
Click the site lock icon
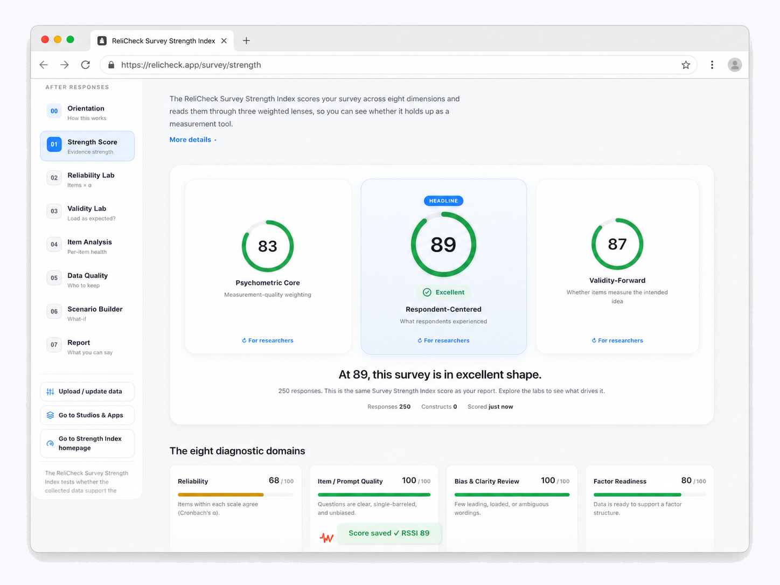pos(111,65)
